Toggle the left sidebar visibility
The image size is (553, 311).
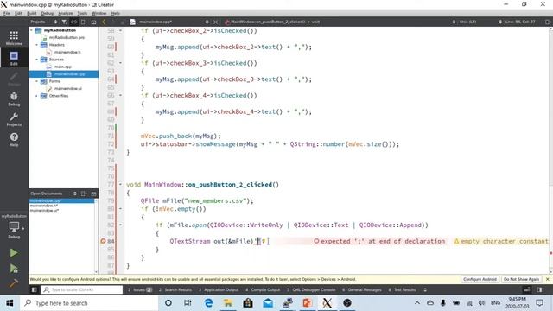point(35,290)
